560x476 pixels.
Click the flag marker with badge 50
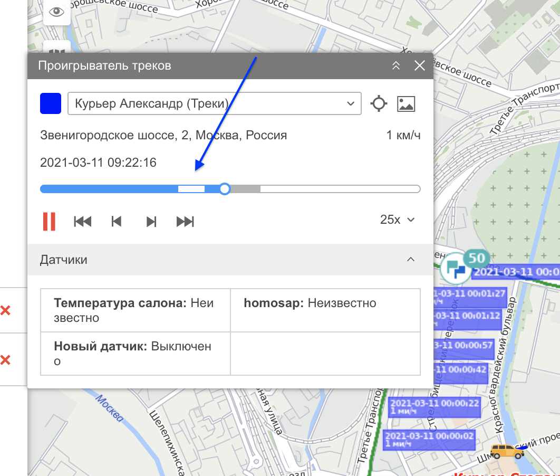point(453,269)
